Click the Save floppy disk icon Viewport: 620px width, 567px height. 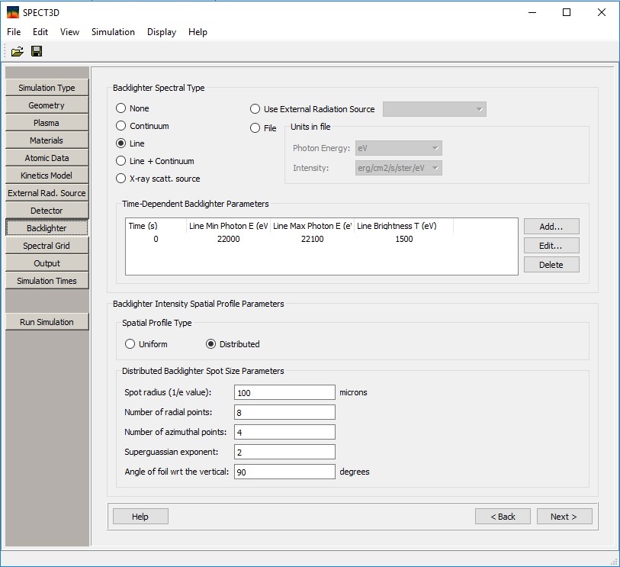click(x=37, y=51)
